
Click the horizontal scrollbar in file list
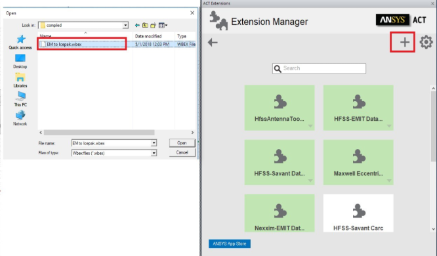coord(99,133)
